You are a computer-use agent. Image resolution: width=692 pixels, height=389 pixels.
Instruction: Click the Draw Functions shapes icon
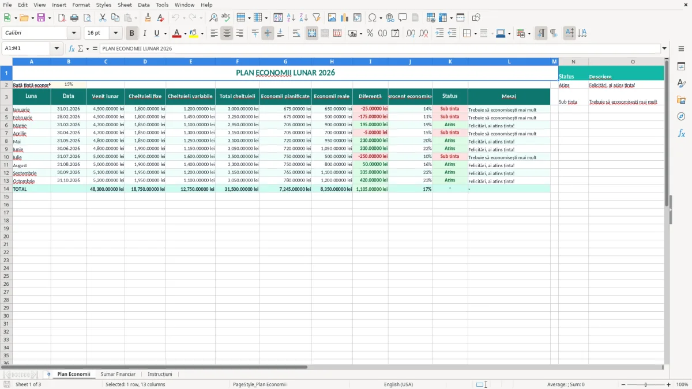point(476,18)
